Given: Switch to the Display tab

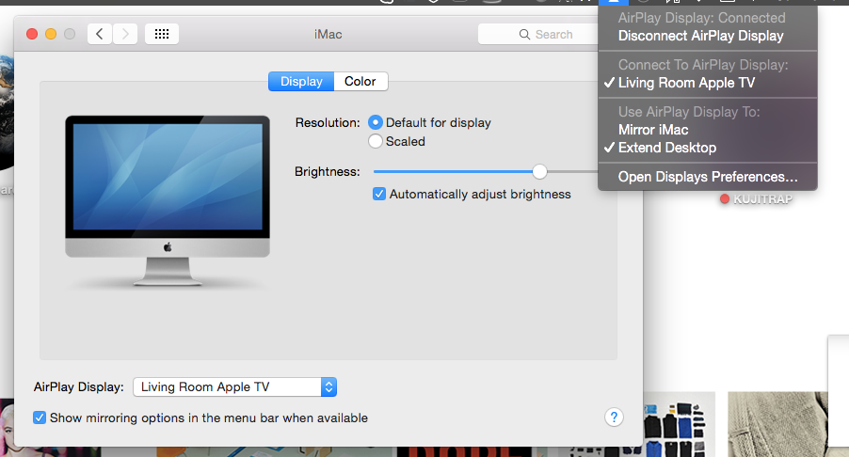Looking at the screenshot, I should [301, 81].
